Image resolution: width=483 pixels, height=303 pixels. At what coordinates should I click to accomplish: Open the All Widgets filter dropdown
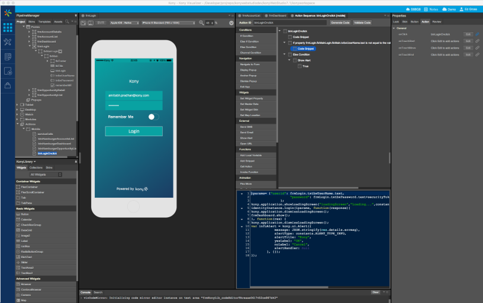[46, 175]
